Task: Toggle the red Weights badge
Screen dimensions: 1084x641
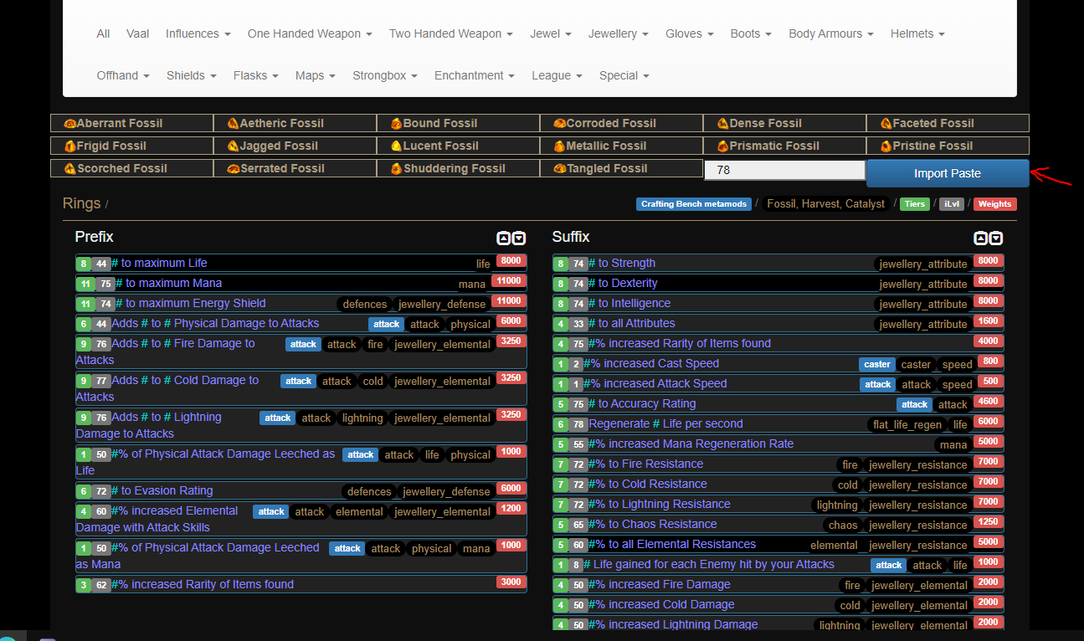Action: (994, 204)
